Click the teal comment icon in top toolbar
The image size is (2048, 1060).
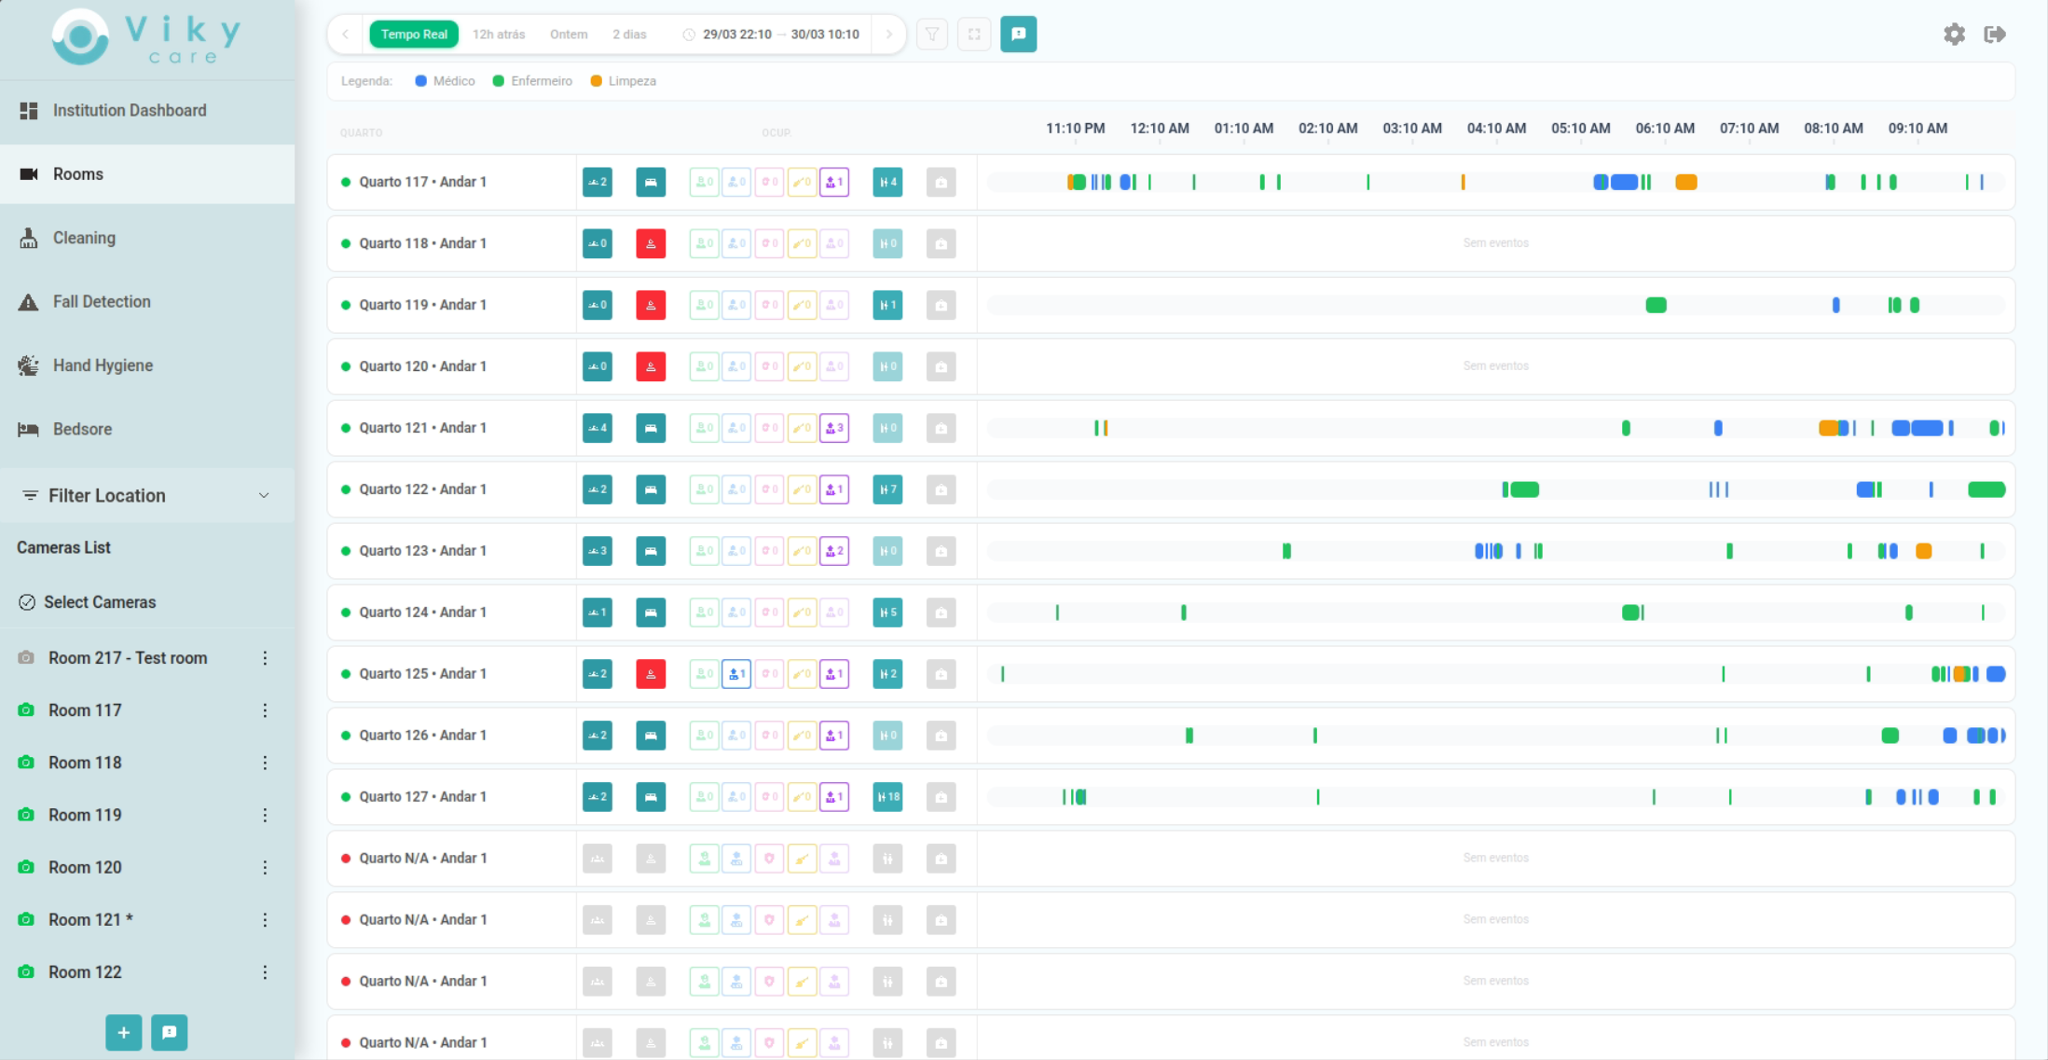(x=1018, y=34)
